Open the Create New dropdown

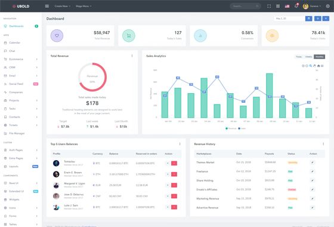(63, 6)
